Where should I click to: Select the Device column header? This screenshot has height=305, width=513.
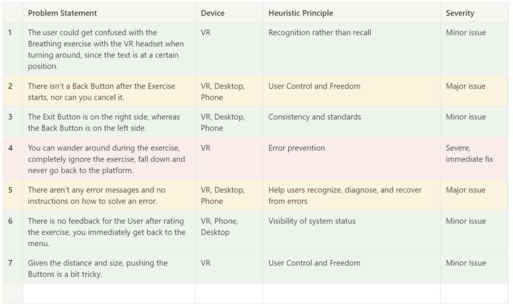tap(229, 13)
